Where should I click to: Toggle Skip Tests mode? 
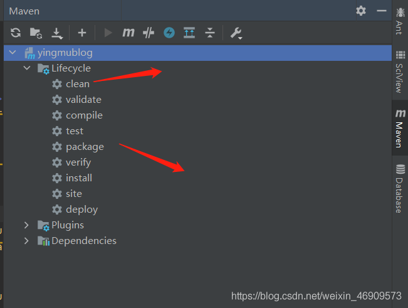(149, 33)
